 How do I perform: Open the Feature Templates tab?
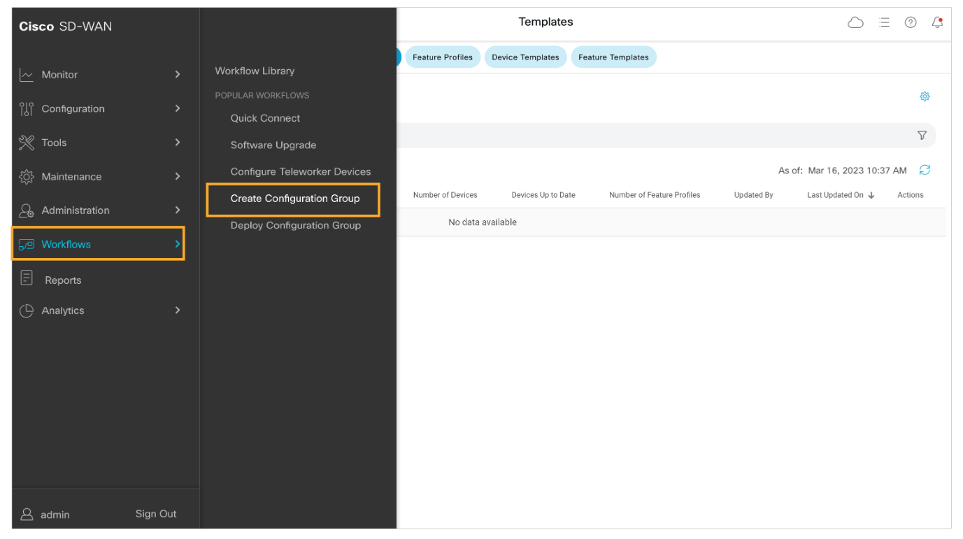613,57
